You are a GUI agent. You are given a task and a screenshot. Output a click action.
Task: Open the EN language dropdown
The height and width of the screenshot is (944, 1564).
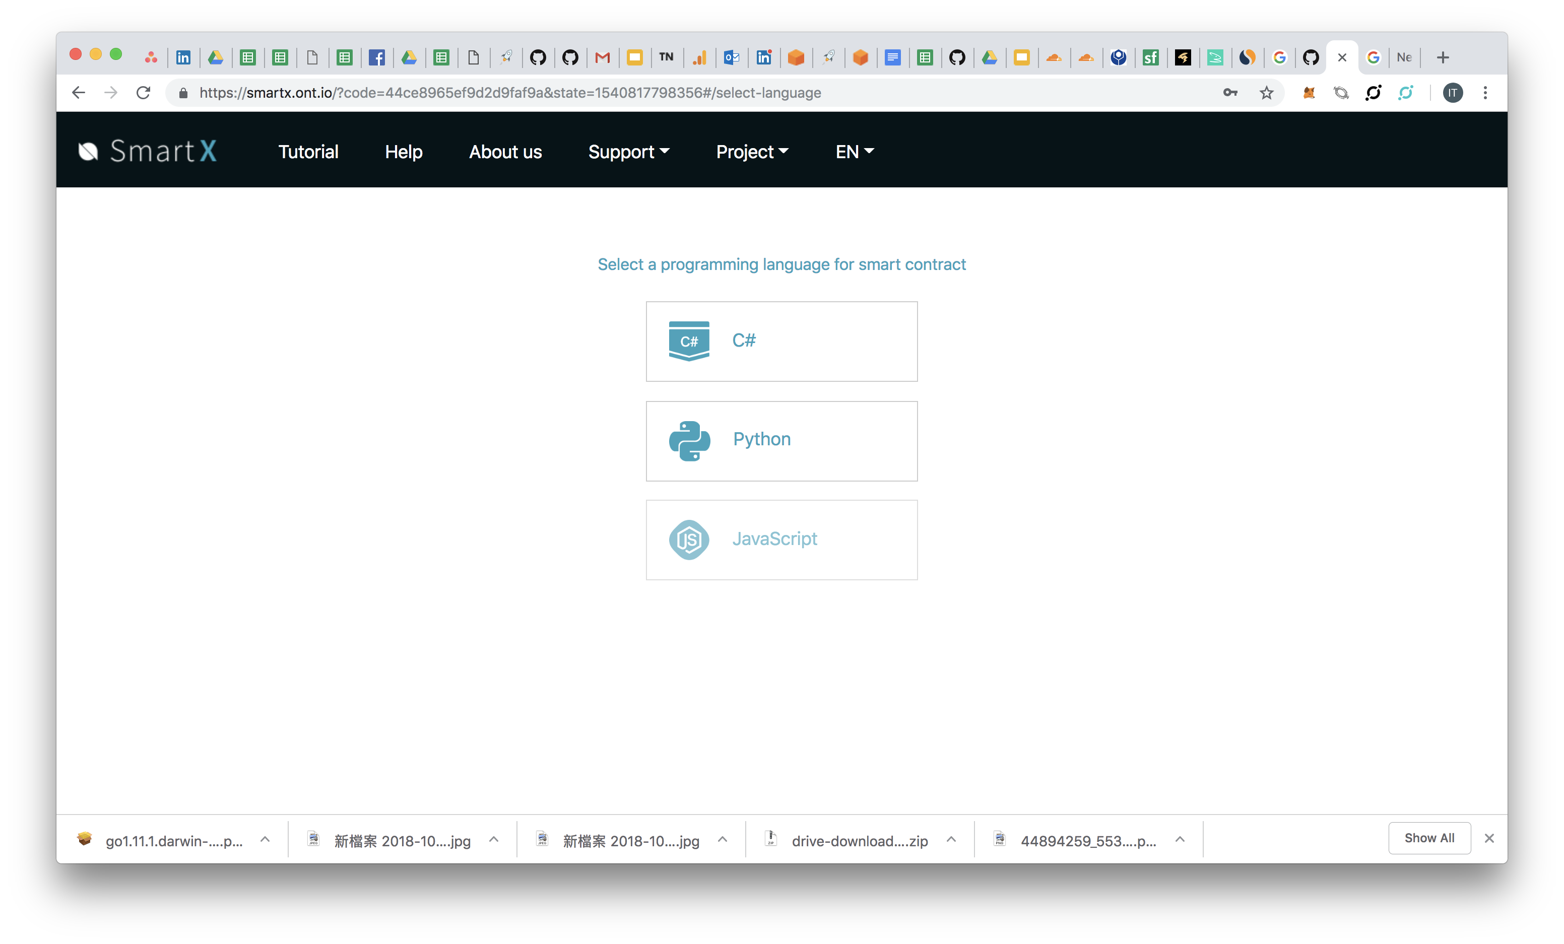855,152
